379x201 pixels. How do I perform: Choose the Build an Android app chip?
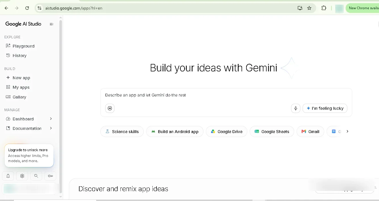(x=175, y=132)
